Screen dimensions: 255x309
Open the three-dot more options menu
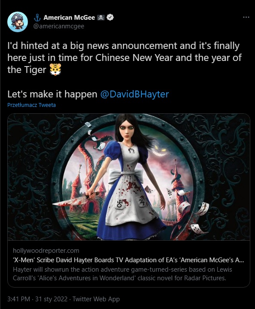(246, 17)
